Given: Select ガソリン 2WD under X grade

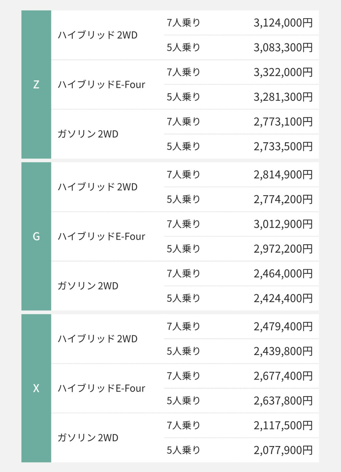Looking at the screenshot, I should click(x=88, y=438).
